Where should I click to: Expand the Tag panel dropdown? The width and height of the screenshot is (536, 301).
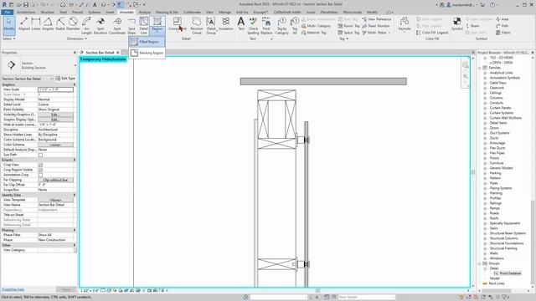pos(343,38)
